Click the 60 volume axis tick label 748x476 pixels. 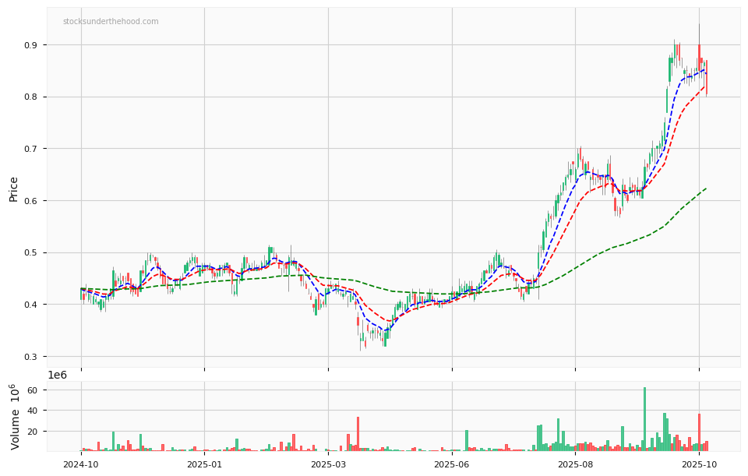point(33,390)
